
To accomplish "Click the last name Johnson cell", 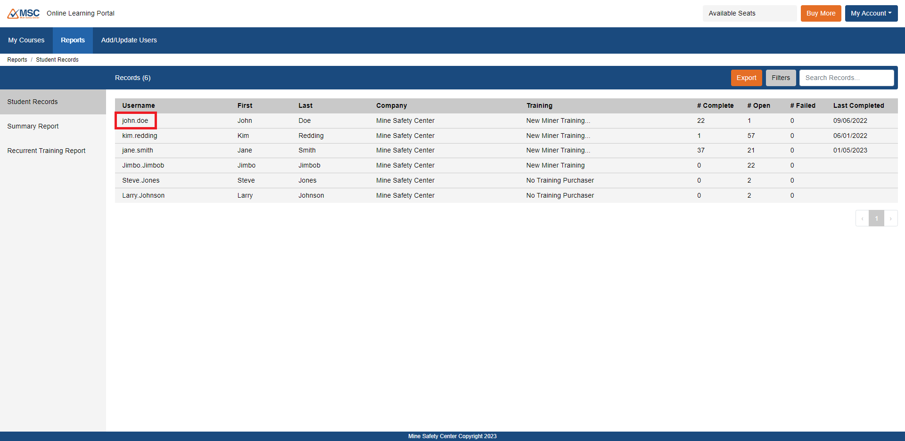I will click(x=311, y=195).
